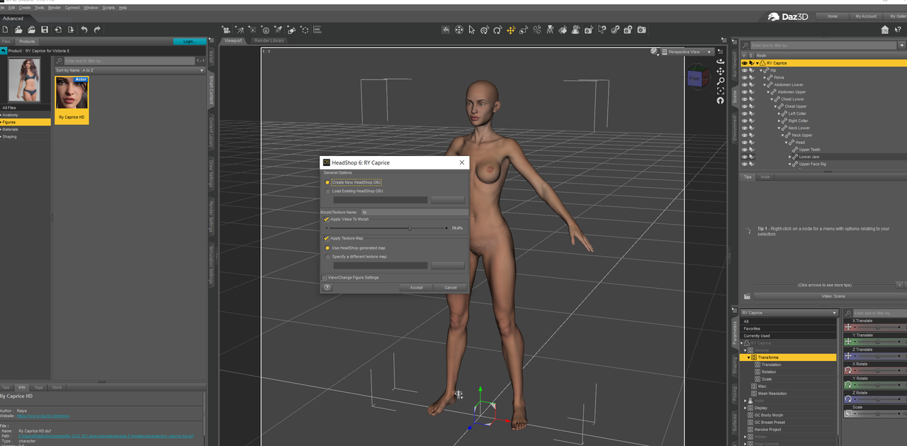This screenshot has width=907, height=446.
Task: Open the Scripts menu
Action: pos(108,8)
